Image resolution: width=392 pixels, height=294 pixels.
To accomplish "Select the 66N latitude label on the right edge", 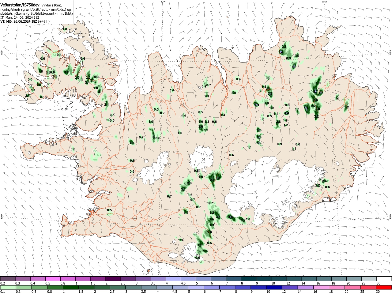I will (390, 53).
